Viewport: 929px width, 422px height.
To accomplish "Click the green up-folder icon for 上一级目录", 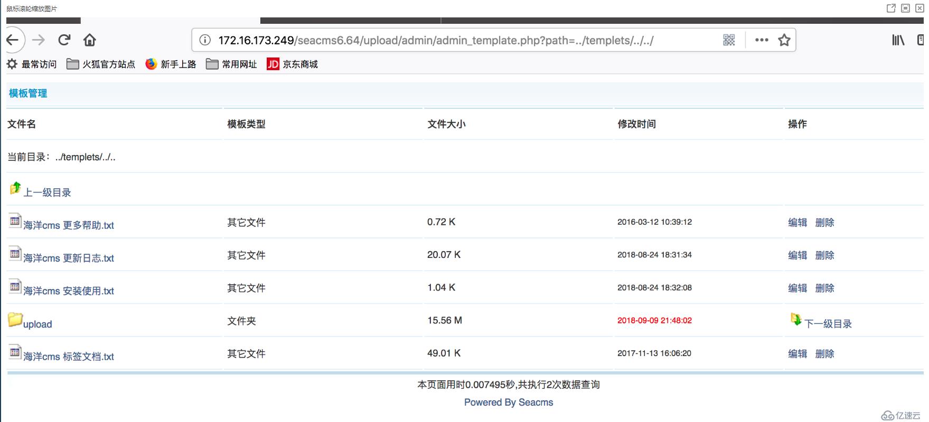I will coord(15,188).
